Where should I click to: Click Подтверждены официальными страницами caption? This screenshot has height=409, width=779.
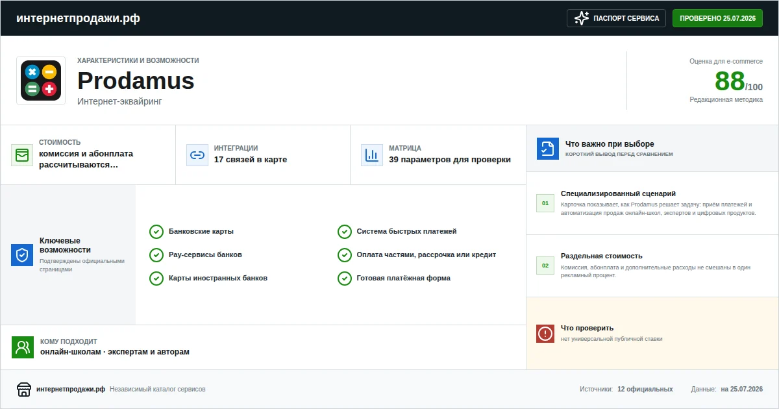(x=82, y=265)
